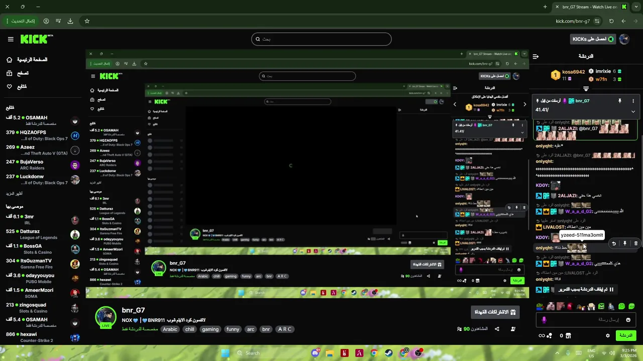Toggle the paused chat banner
Image resolution: width=643 pixels, height=361 pixels.
586,289
